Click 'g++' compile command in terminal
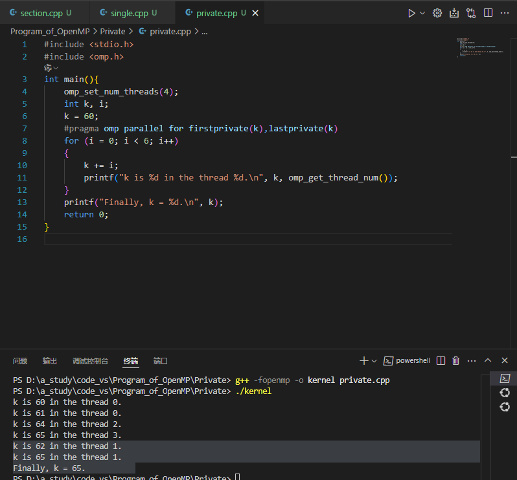The image size is (517, 480). click(242, 380)
